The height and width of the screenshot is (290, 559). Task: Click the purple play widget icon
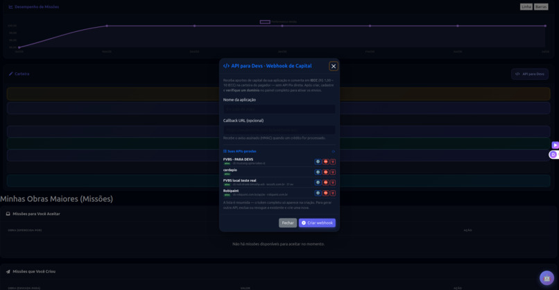[555, 145]
